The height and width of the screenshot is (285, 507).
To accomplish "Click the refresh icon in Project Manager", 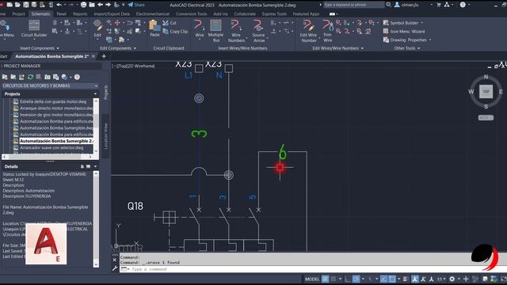I will [x=30, y=77].
